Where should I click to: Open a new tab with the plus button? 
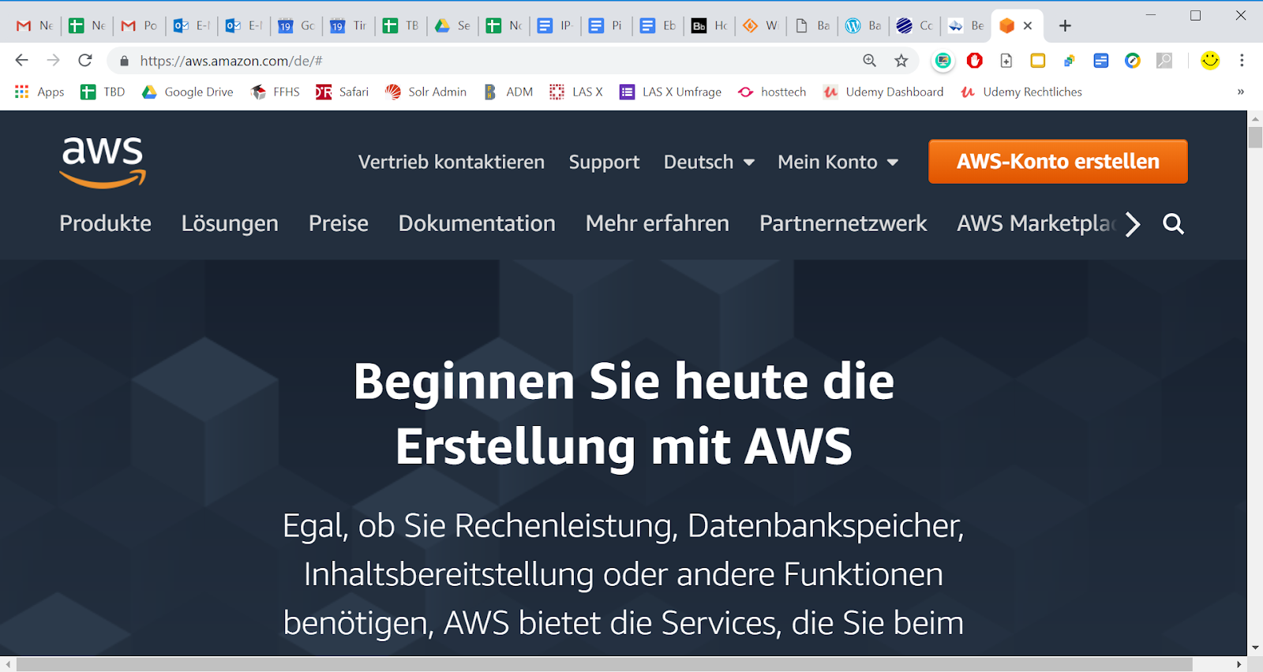tap(1065, 26)
